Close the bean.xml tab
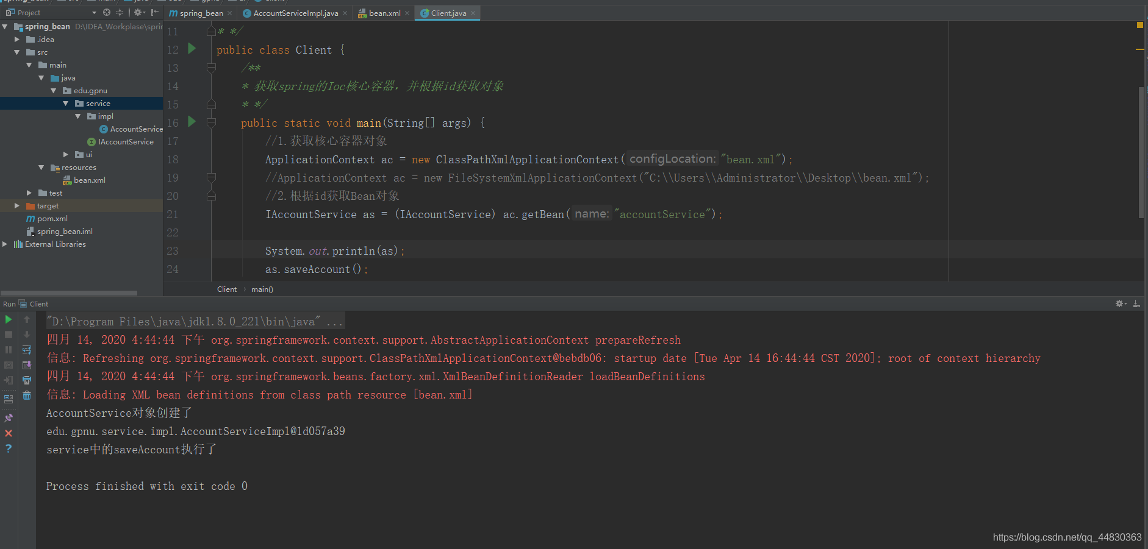This screenshot has width=1148, height=549. [407, 13]
